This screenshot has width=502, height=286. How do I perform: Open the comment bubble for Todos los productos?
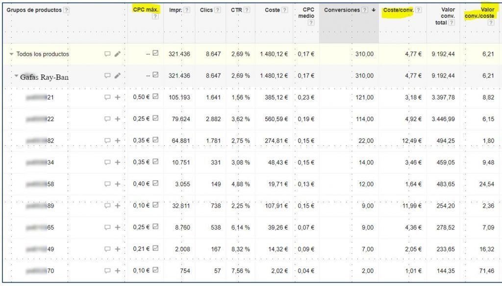click(x=107, y=54)
